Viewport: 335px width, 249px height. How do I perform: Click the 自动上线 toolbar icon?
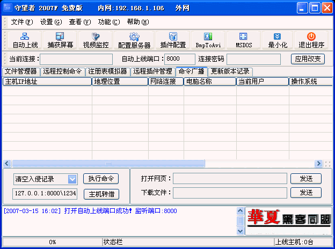25,41
